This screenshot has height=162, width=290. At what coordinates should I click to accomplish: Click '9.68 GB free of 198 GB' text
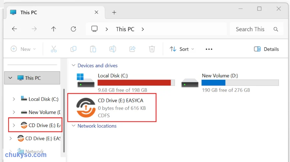122,90
